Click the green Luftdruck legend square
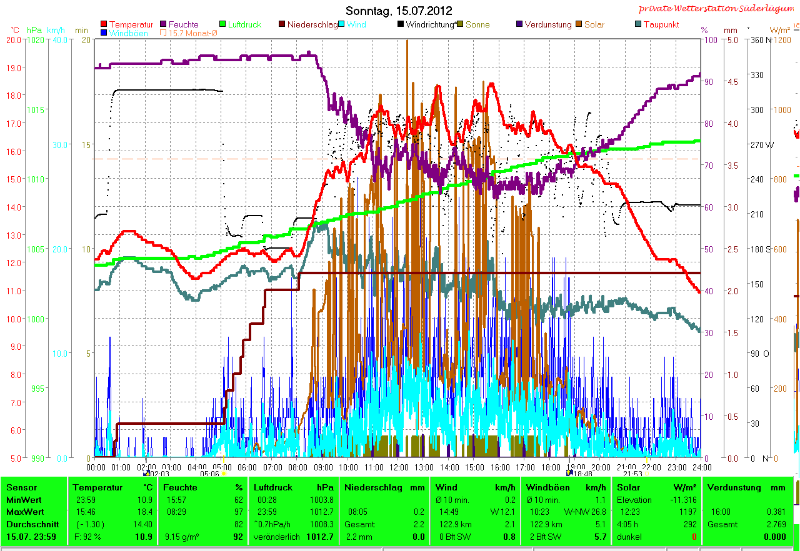 coord(222,25)
